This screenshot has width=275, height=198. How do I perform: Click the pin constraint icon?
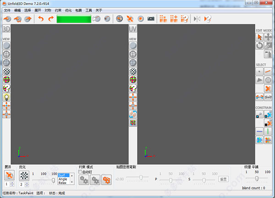[x=259, y=114]
